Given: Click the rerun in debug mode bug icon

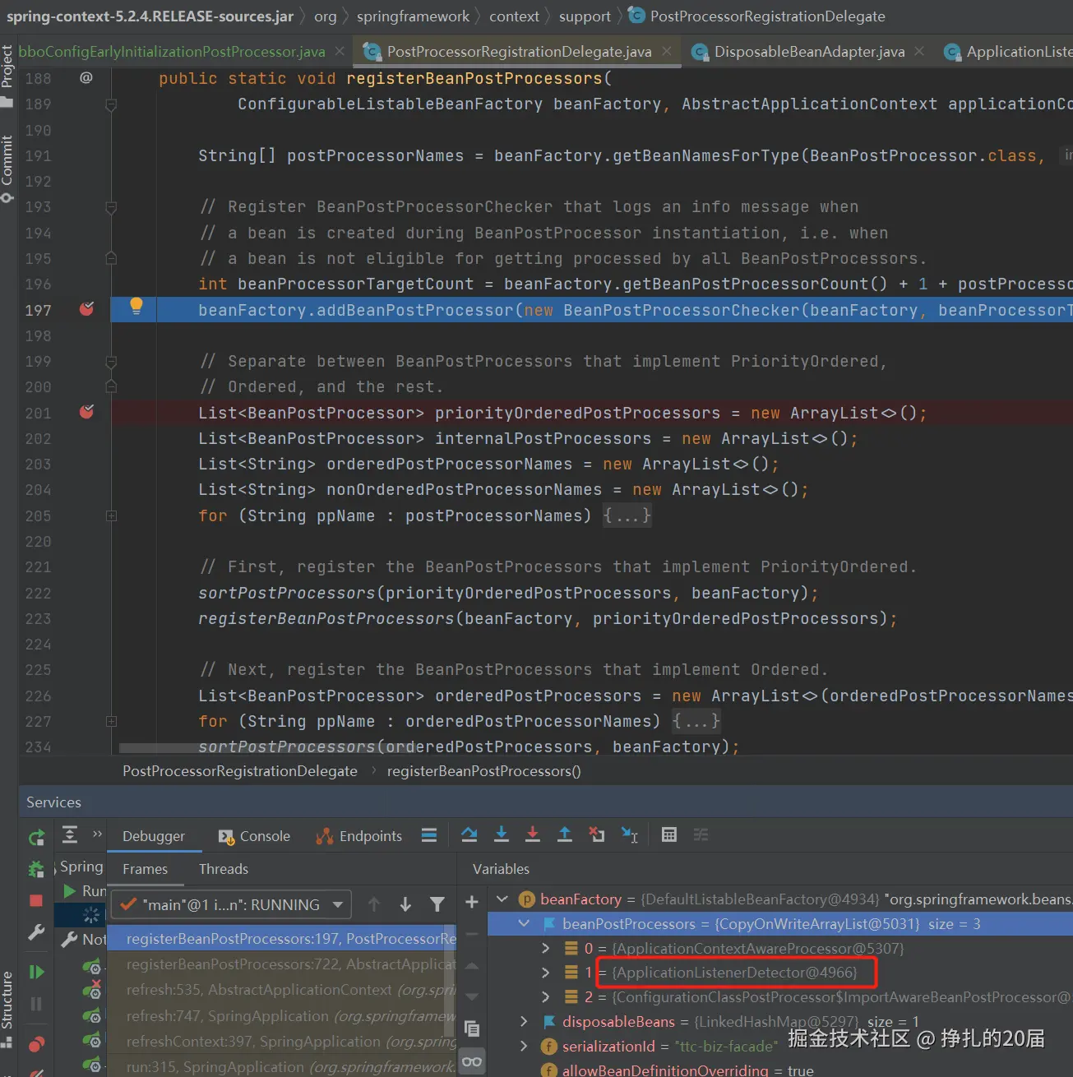Looking at the screenshot, I should click(36, 869).
